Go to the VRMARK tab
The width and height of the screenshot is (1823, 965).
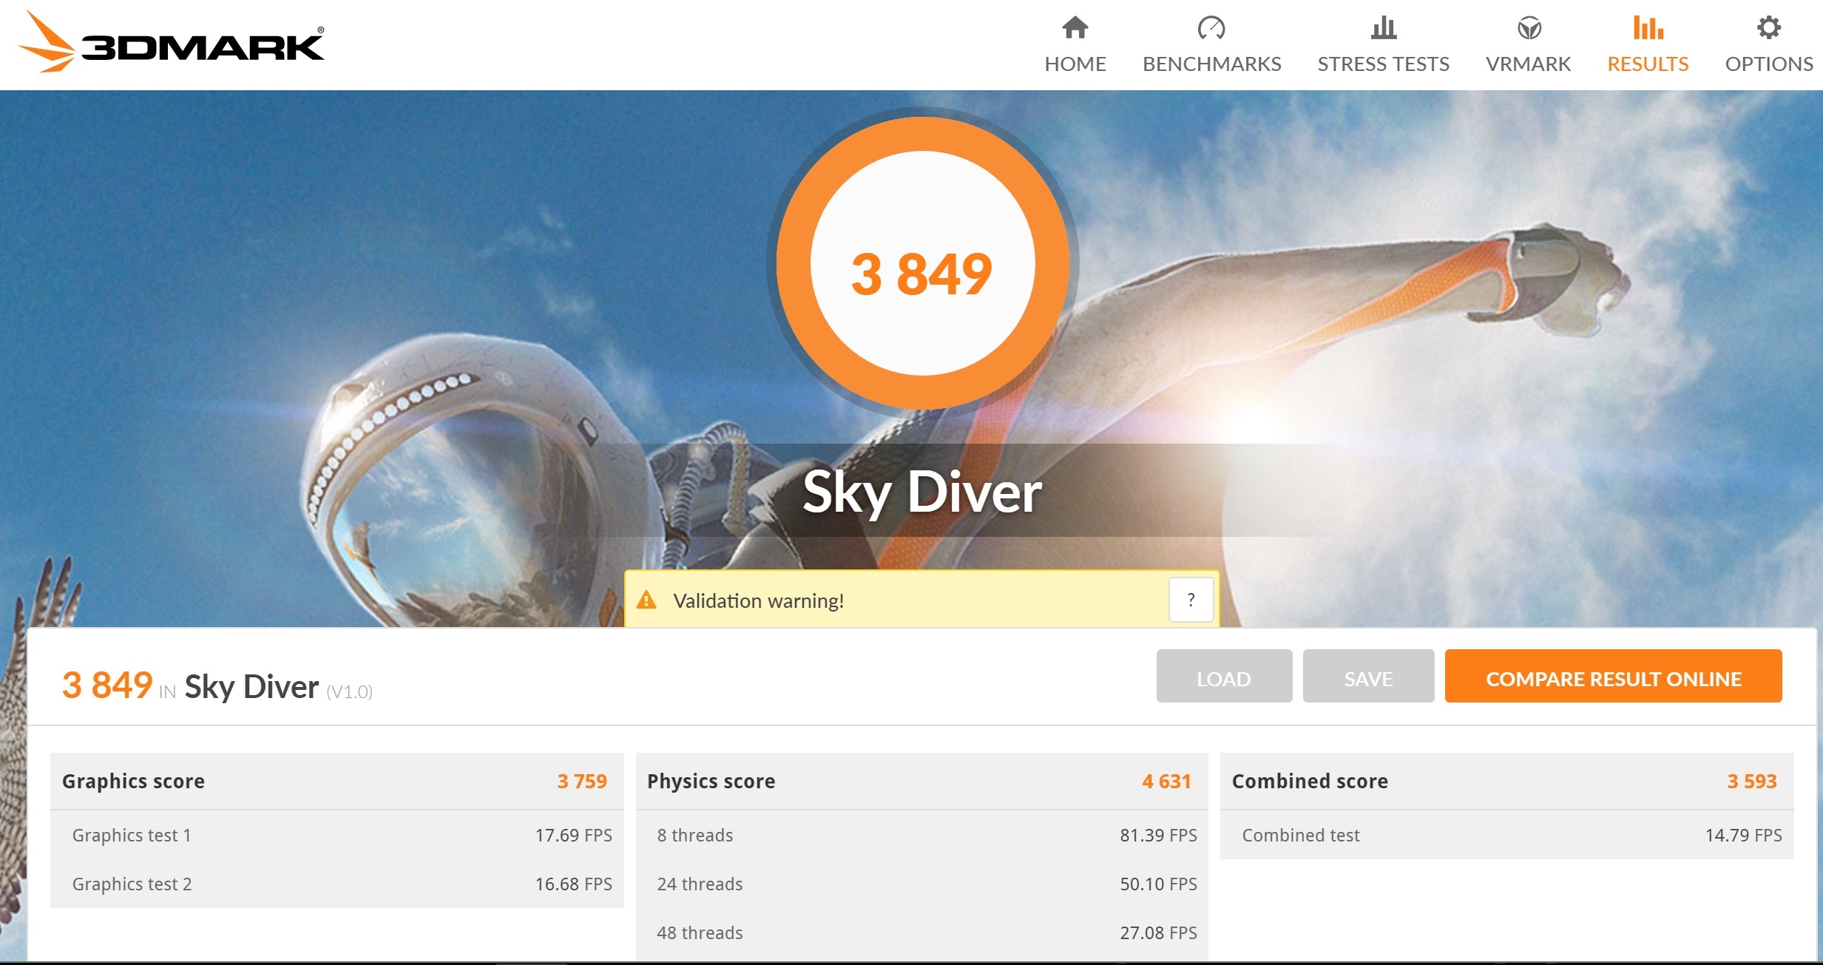(1528, 44)
